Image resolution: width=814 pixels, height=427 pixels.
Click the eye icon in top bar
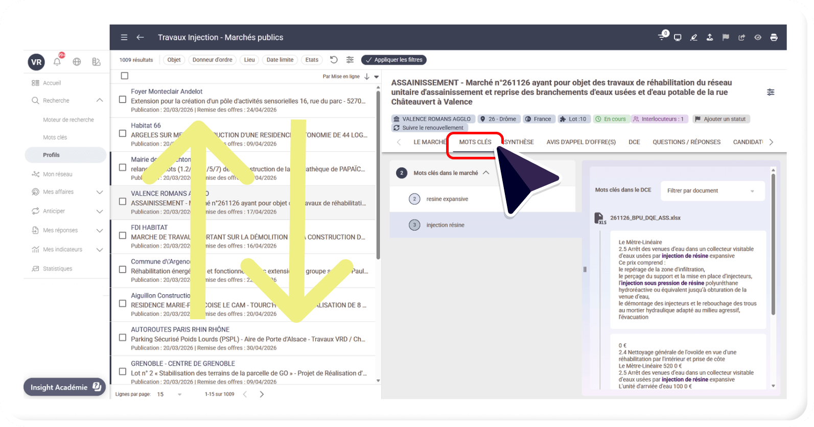pyautogui.click(x=758, y=37)
